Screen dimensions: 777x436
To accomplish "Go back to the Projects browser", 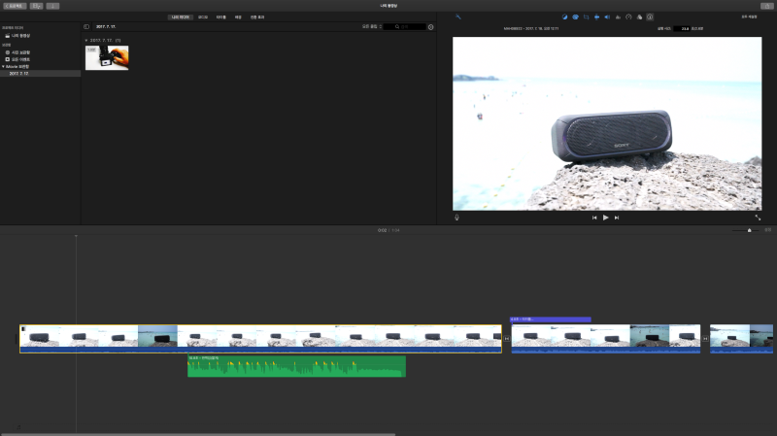I will (x=15, y=6).
